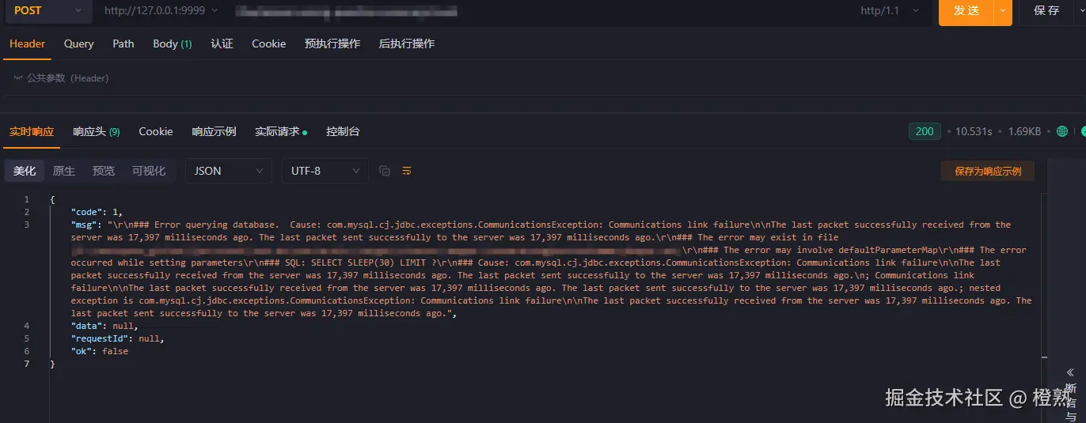
Task: Switch to the Path tab
Action: point(123,43)
